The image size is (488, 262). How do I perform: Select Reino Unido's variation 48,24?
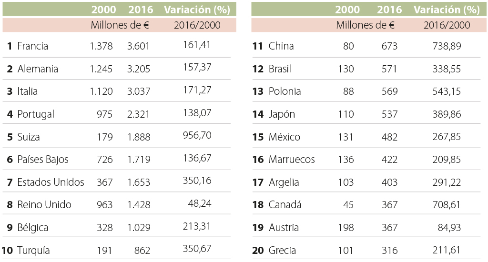200,203
